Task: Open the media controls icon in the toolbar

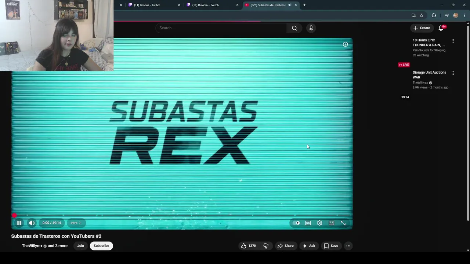Action: coord(447,15)
